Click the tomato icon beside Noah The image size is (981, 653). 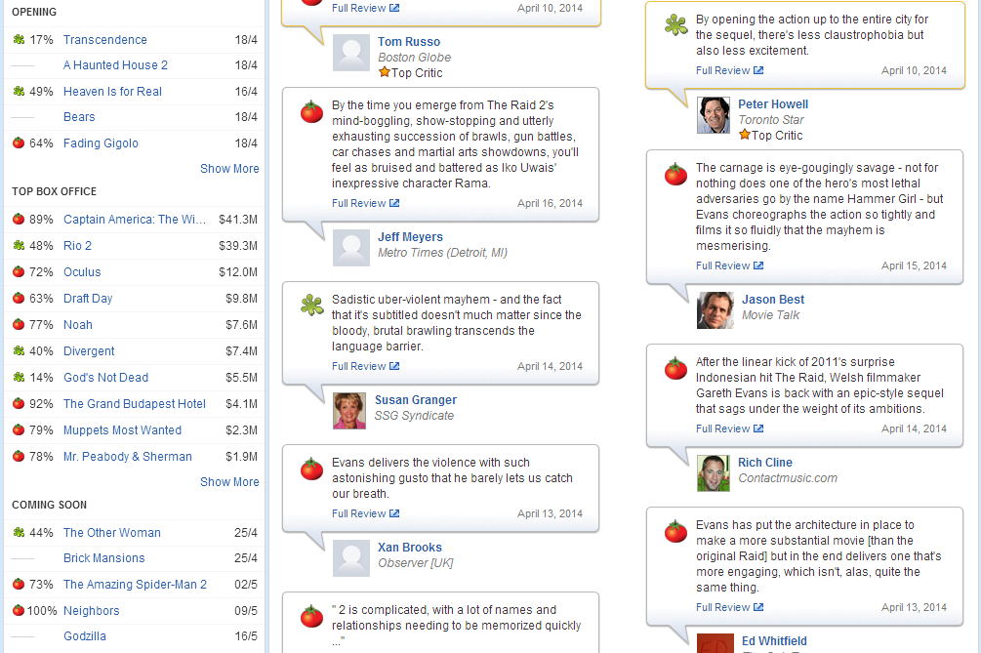pos(19,325)
